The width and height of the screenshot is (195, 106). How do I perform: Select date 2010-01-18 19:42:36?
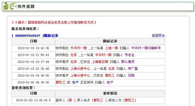point(33,48)
